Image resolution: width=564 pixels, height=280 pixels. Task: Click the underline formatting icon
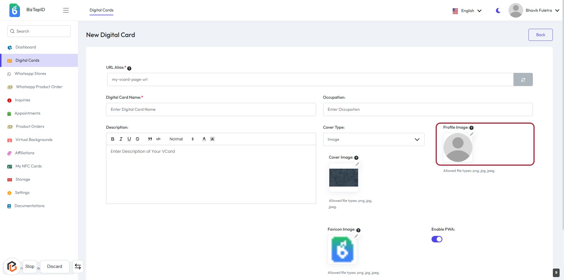point(129,139)
